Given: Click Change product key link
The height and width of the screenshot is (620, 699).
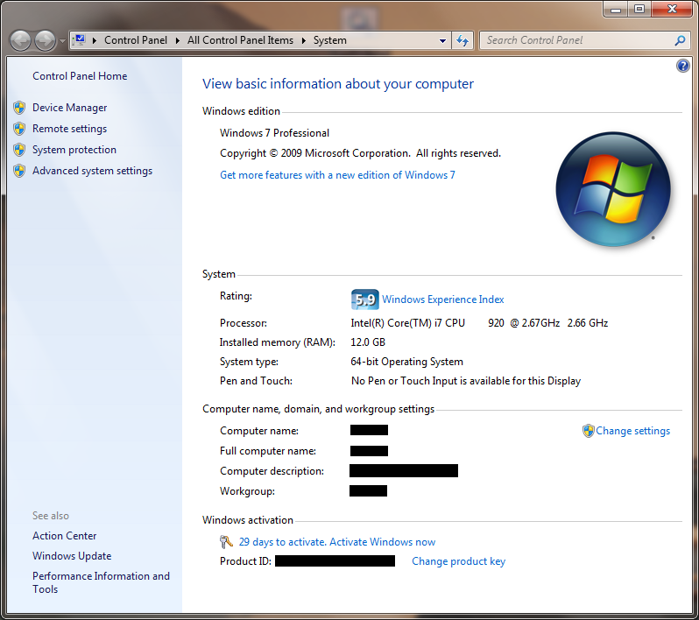Looking at the screenshot, I should (458, 561).
